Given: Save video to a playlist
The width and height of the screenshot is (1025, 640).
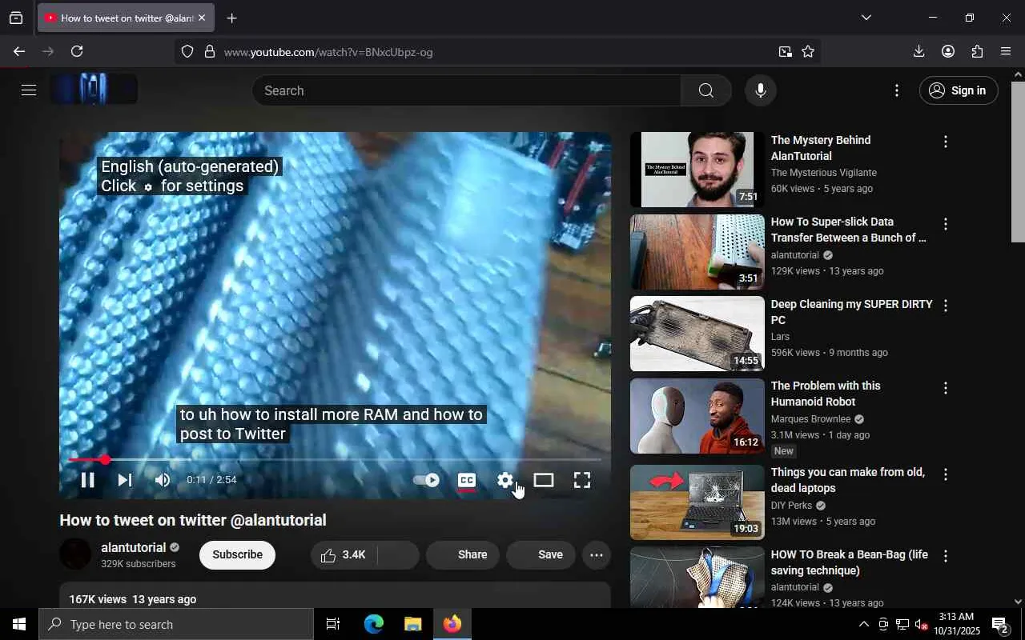Looking at the screenshot, I should click(541, 554).
